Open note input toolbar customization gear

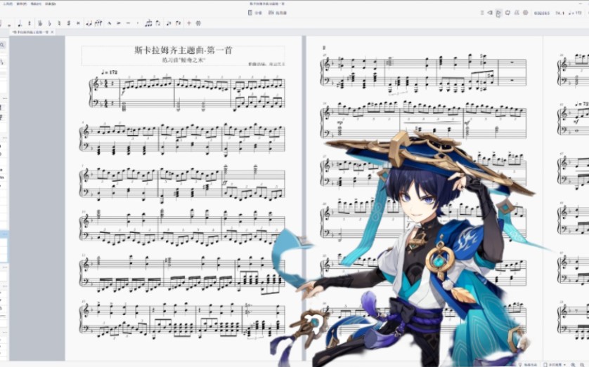pos(198,23)
